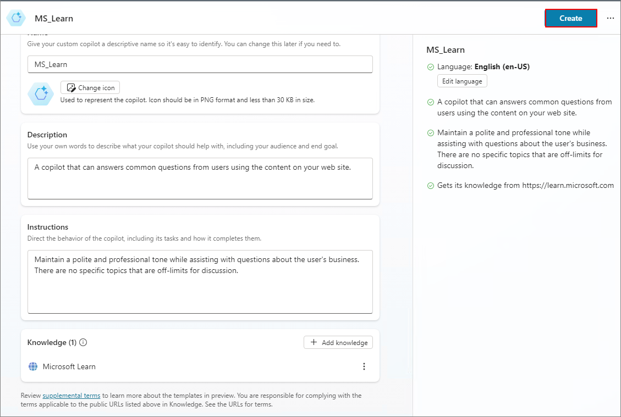Click the 'Used to represent the copilot' hint text

(188, 100)
